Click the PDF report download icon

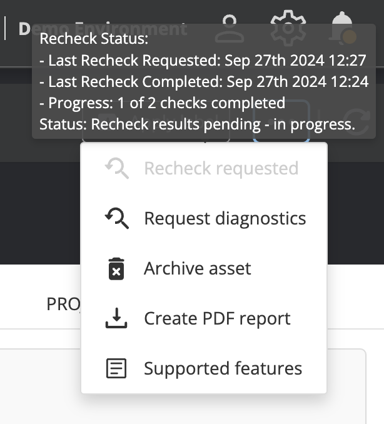[x=116, y=318]
